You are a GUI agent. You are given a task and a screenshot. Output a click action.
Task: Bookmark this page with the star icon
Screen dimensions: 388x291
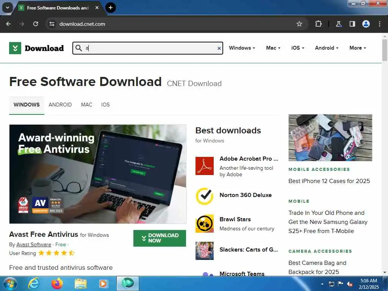(299, 24)
